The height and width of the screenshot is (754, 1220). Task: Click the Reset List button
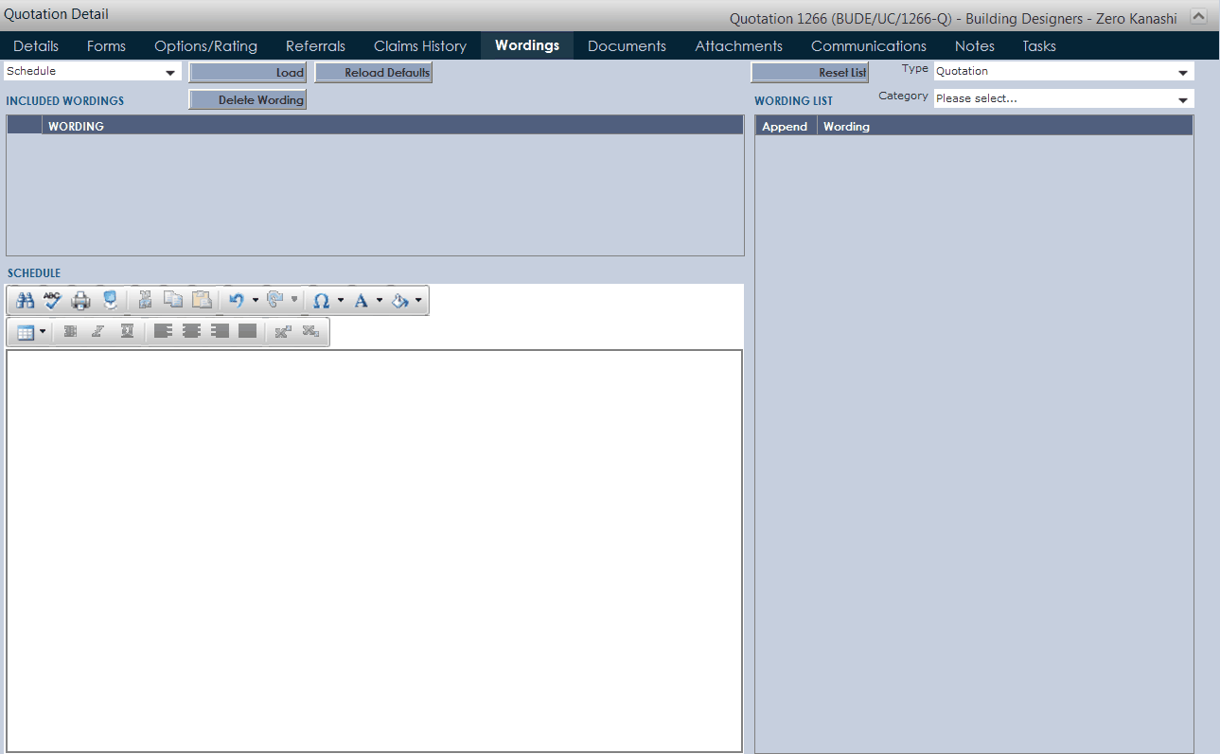[x=809, y=73]
